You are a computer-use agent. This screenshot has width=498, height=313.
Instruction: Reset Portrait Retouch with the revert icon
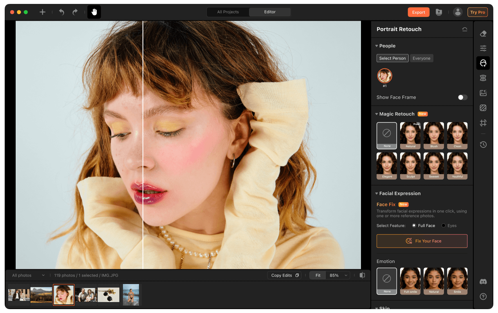coord(465,29)
